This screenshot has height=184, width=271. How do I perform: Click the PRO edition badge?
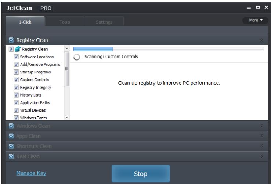point(46,8)
